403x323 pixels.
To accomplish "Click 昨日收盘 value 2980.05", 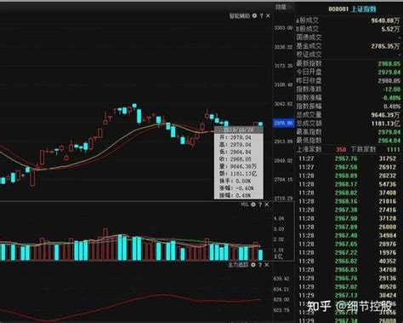I will (389, 81).
